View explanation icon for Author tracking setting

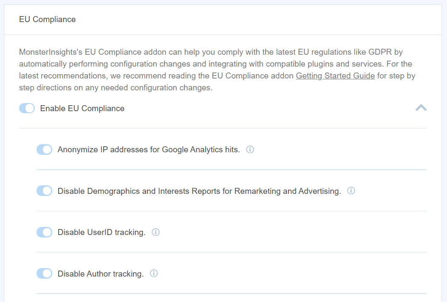coord(153,274)
